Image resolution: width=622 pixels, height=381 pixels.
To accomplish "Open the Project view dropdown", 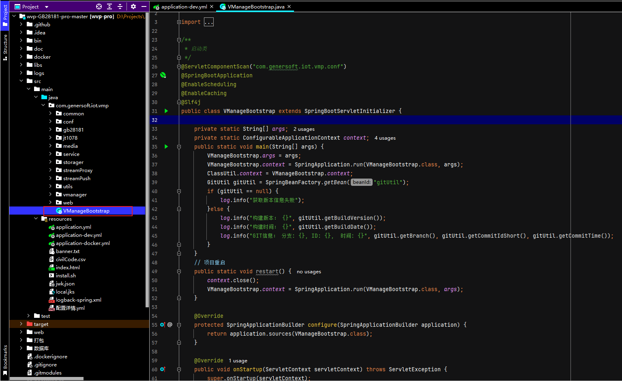I will [47, 7].
